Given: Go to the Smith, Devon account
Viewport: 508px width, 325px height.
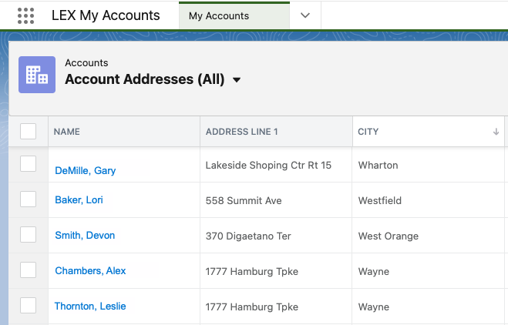Looking at the screenshot, I should click(x=85, y=236).
